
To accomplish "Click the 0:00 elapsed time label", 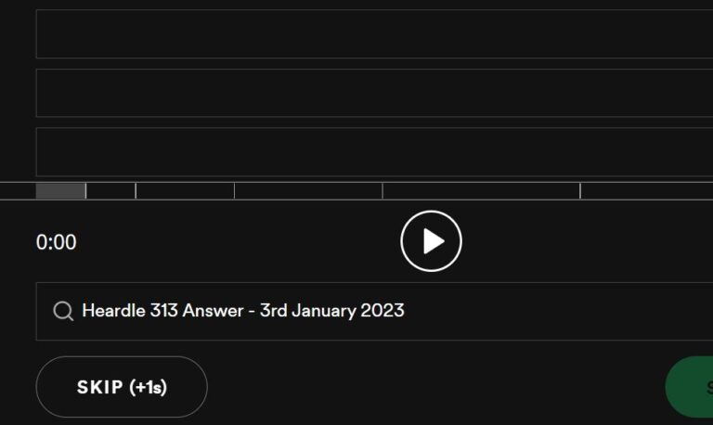I will coord(57,242).
